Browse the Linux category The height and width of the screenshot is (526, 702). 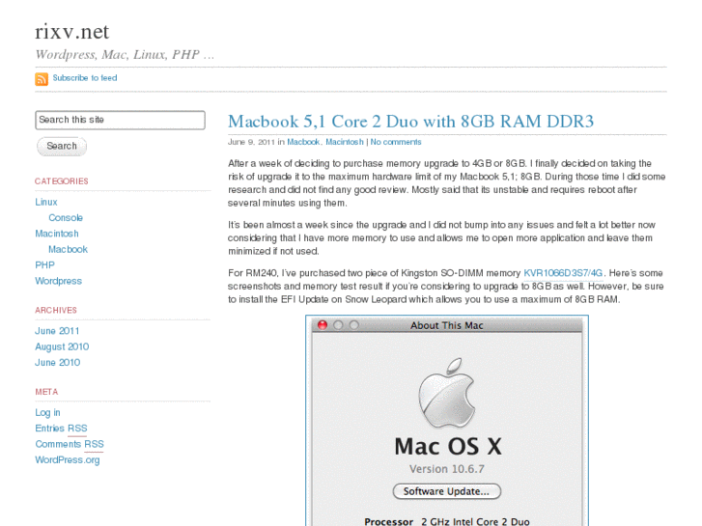point(46,202)
